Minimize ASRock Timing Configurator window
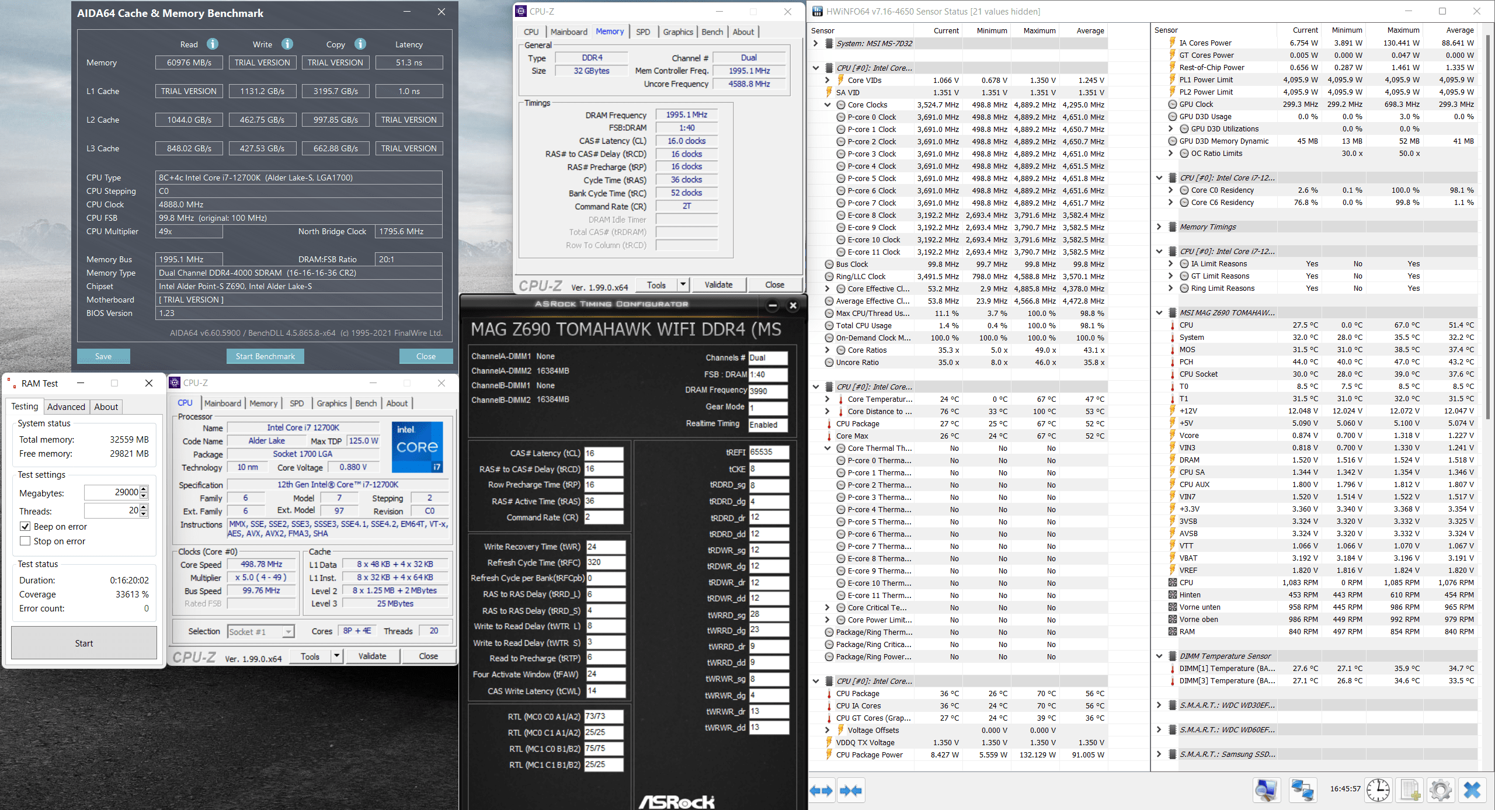The image size is (1495, 810). click(x=773, y=305)
